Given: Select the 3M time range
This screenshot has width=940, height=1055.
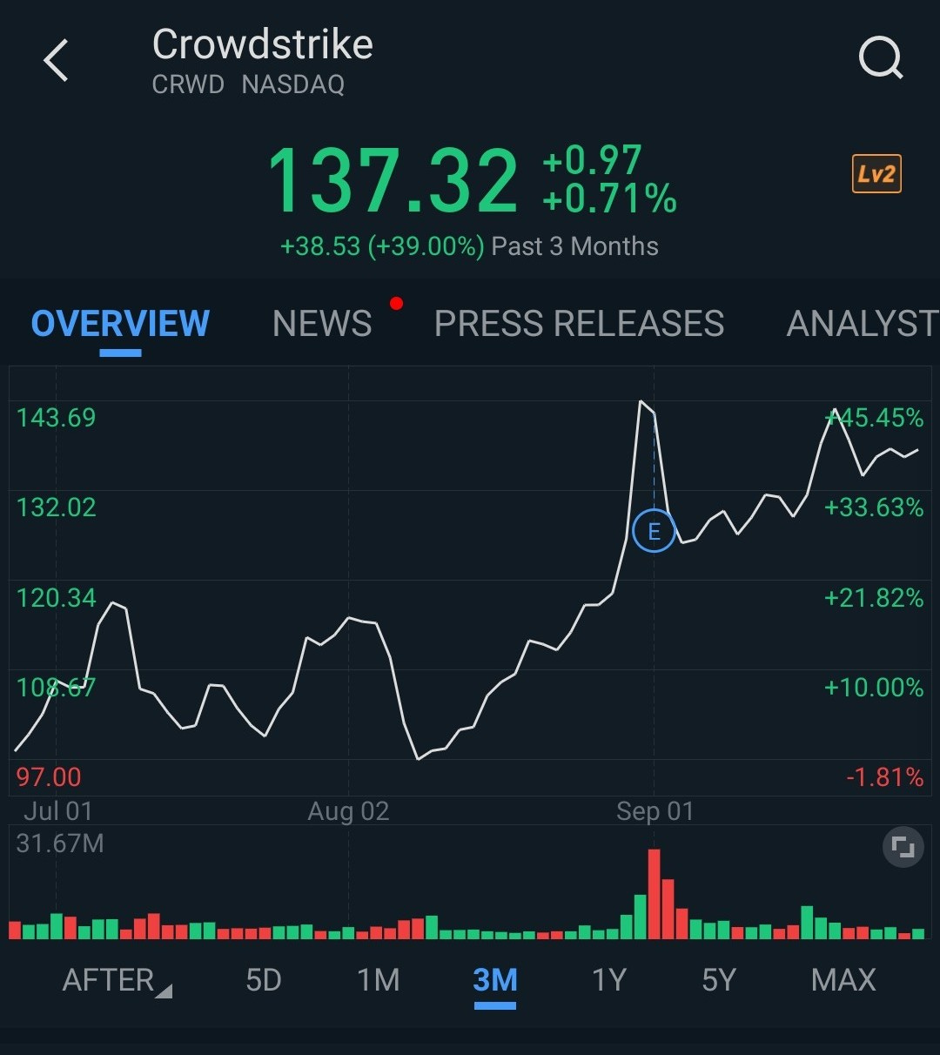Looking at the screenshot, I should tap(495, 980).
